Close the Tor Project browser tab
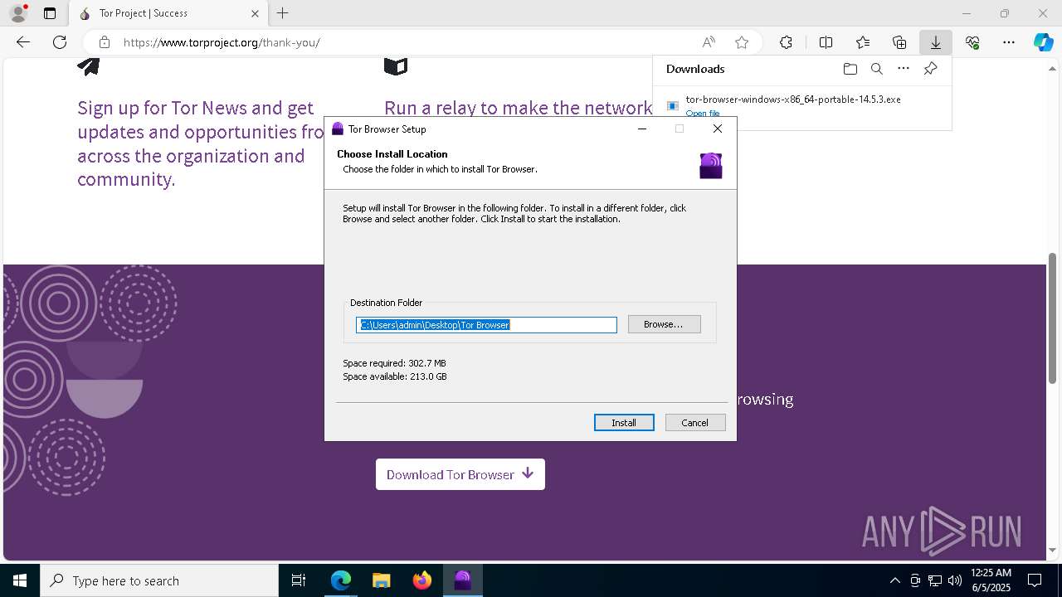 tap(256, 13)
